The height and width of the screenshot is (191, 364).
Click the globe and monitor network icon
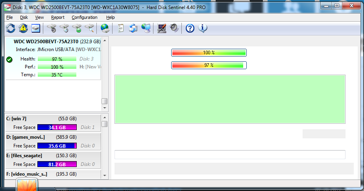click(146, 28)
